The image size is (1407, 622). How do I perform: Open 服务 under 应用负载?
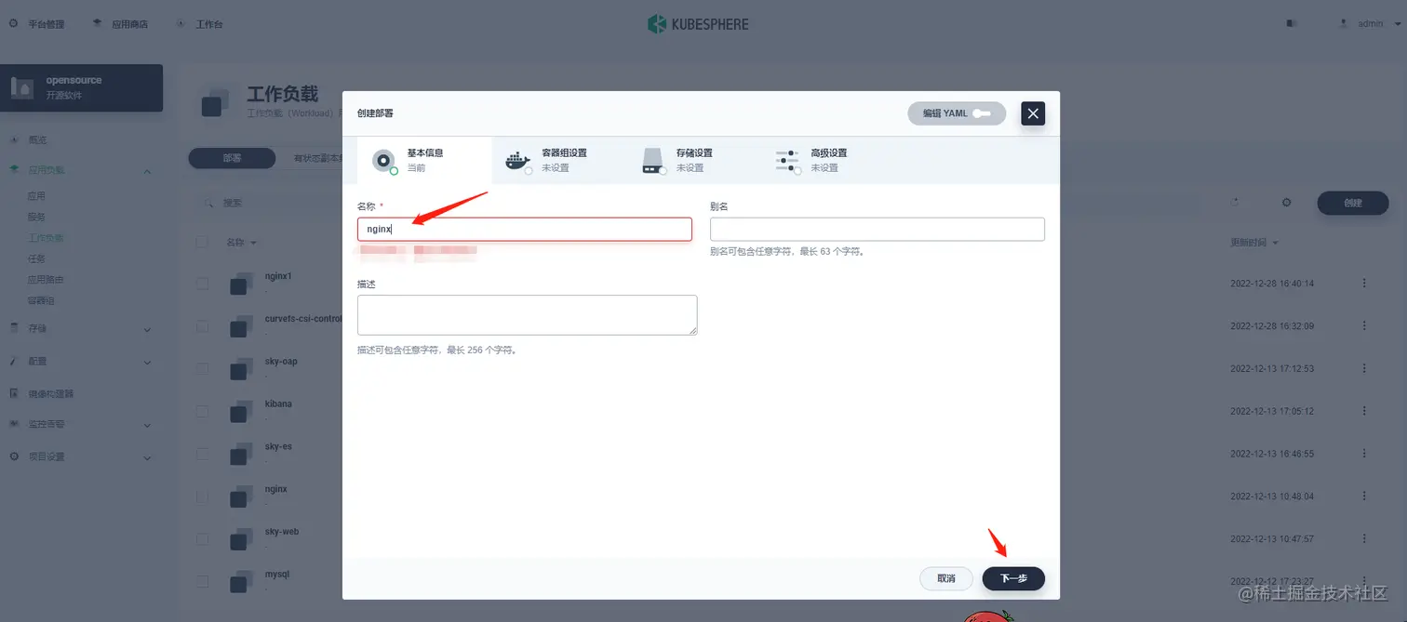pyautogui.click(x=36, y=217)
